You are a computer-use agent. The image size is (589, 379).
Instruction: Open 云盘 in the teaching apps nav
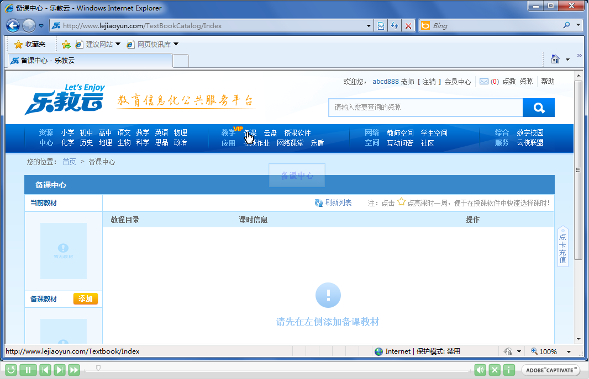pos(270,133)
